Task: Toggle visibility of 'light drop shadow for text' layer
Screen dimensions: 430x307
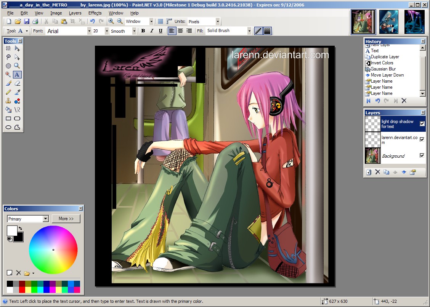Action: point(422,124)
